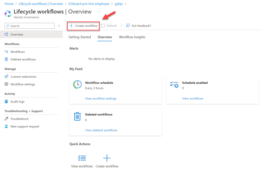Image resolution: width=262 pixels, height=186 pixels.
Task: Switch to the Getting Started tab
Action: [x=79, y=37]
